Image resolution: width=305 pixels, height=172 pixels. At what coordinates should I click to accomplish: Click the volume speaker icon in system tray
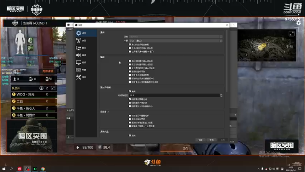point(274,169)
